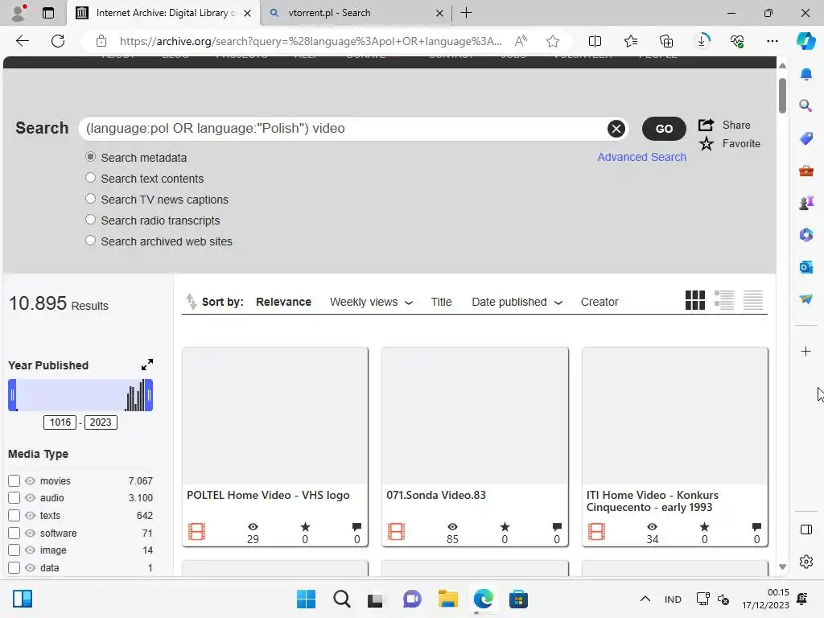The image size is (824, 618).
Task: Open POLTEL Home Video - VHS logo item
Action: (268, 495)
